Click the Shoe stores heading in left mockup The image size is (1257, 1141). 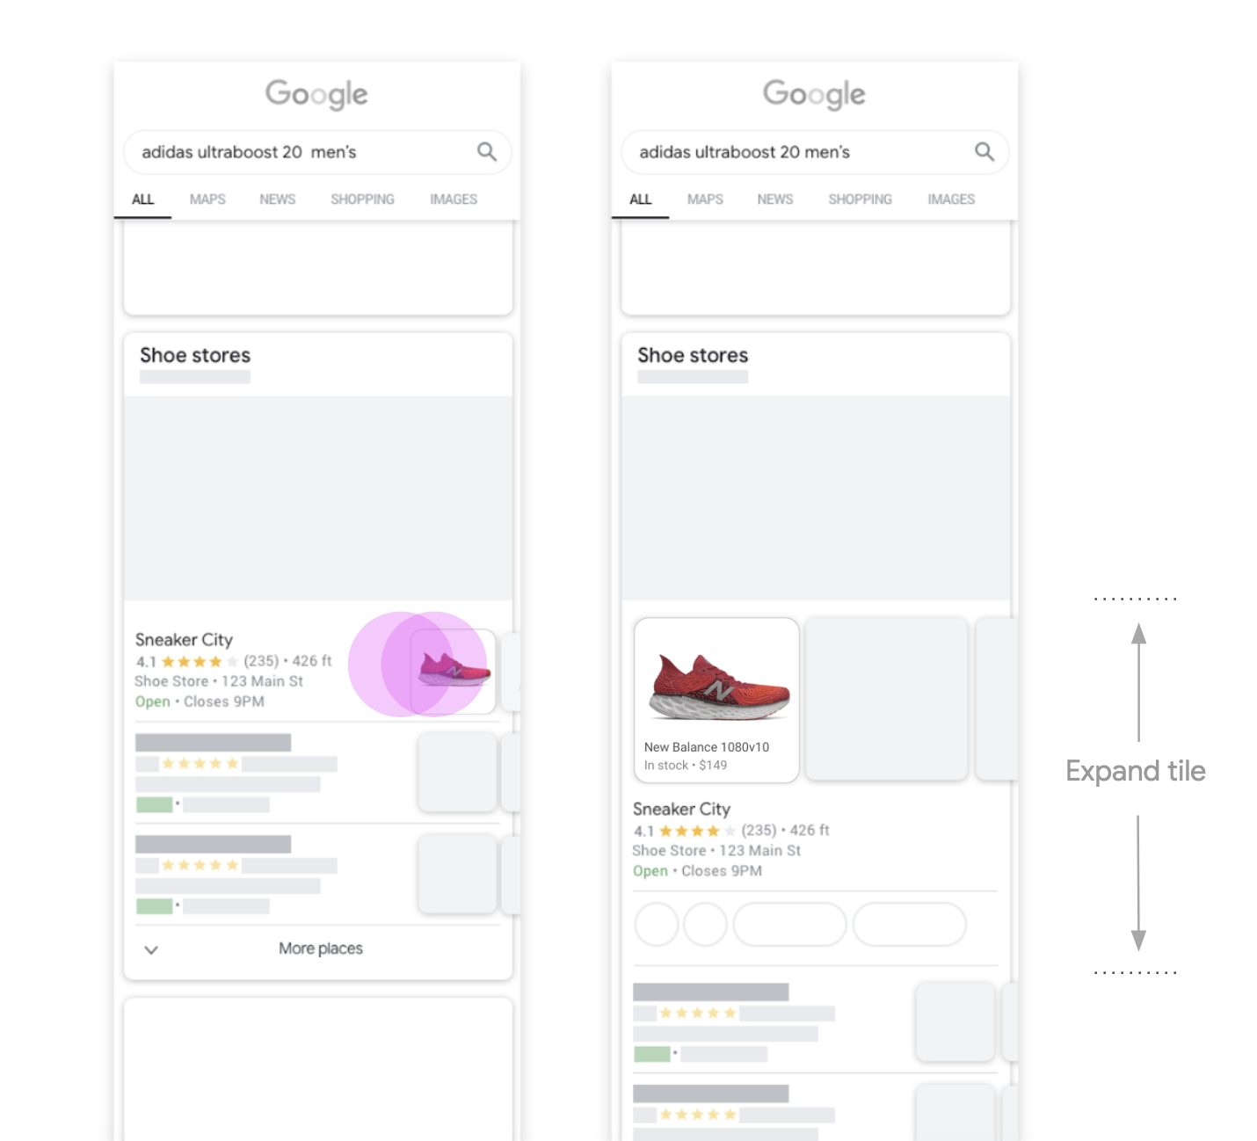pyautogui.click(x=195, y=355)
